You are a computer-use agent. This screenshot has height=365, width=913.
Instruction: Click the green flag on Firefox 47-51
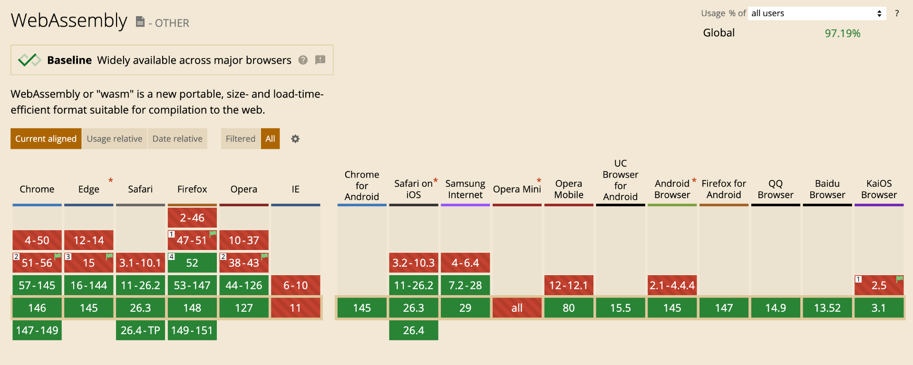click(213, 233)
